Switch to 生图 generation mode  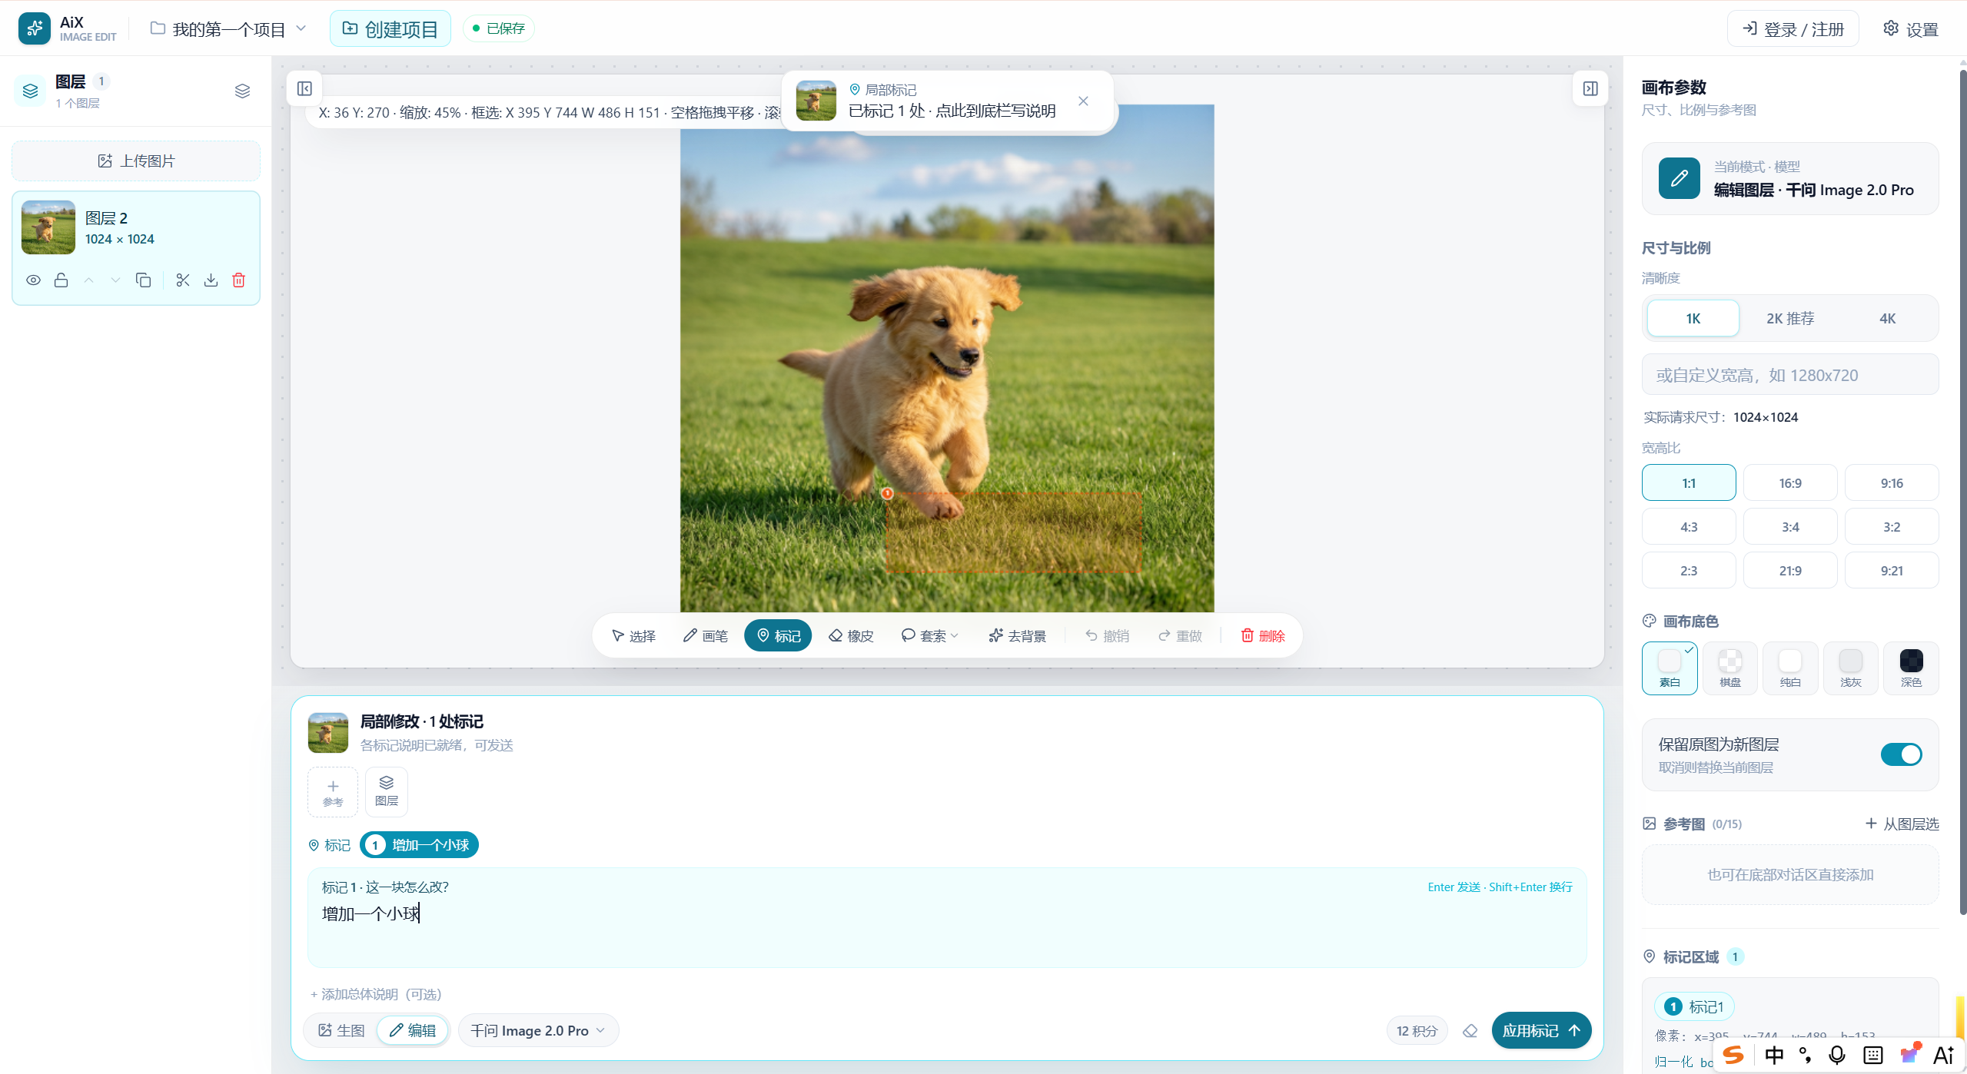[x=342, y=1031]
